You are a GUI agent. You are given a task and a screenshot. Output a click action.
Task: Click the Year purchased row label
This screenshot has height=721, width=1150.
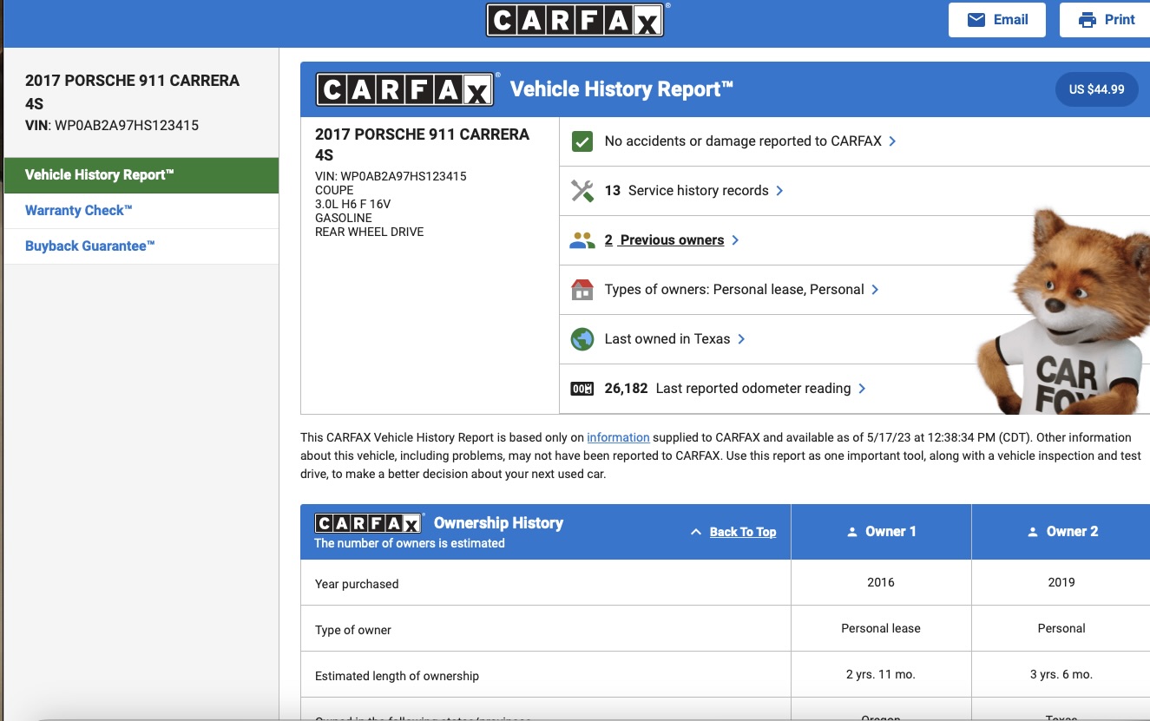point(357,584)
